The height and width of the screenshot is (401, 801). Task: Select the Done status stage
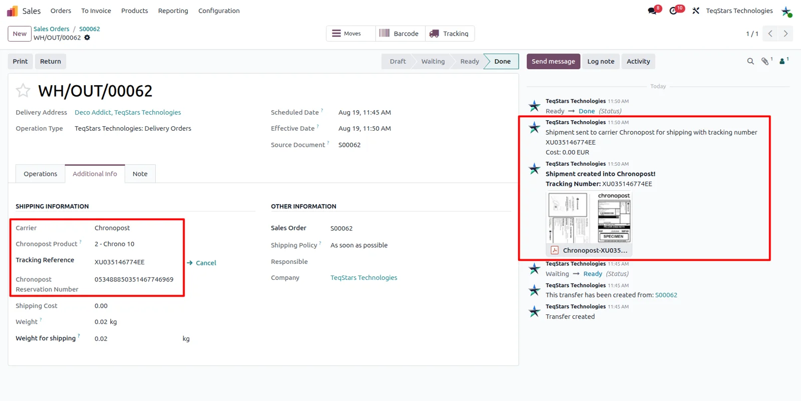[x=502, y=61]
